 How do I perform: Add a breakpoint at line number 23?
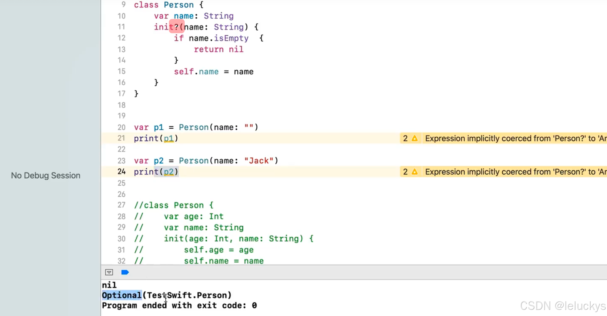(121, 161)
